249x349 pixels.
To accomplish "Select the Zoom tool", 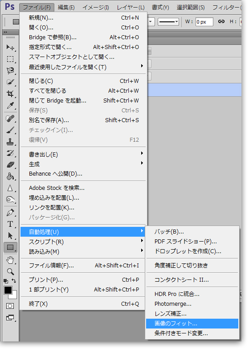I will pos(10,271).
